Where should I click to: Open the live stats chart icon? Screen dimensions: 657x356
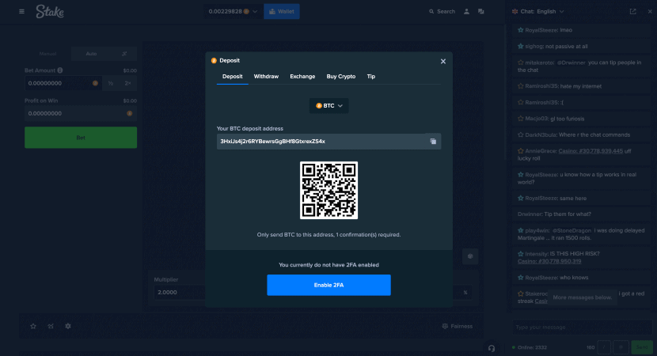click(x=51, y=326)
